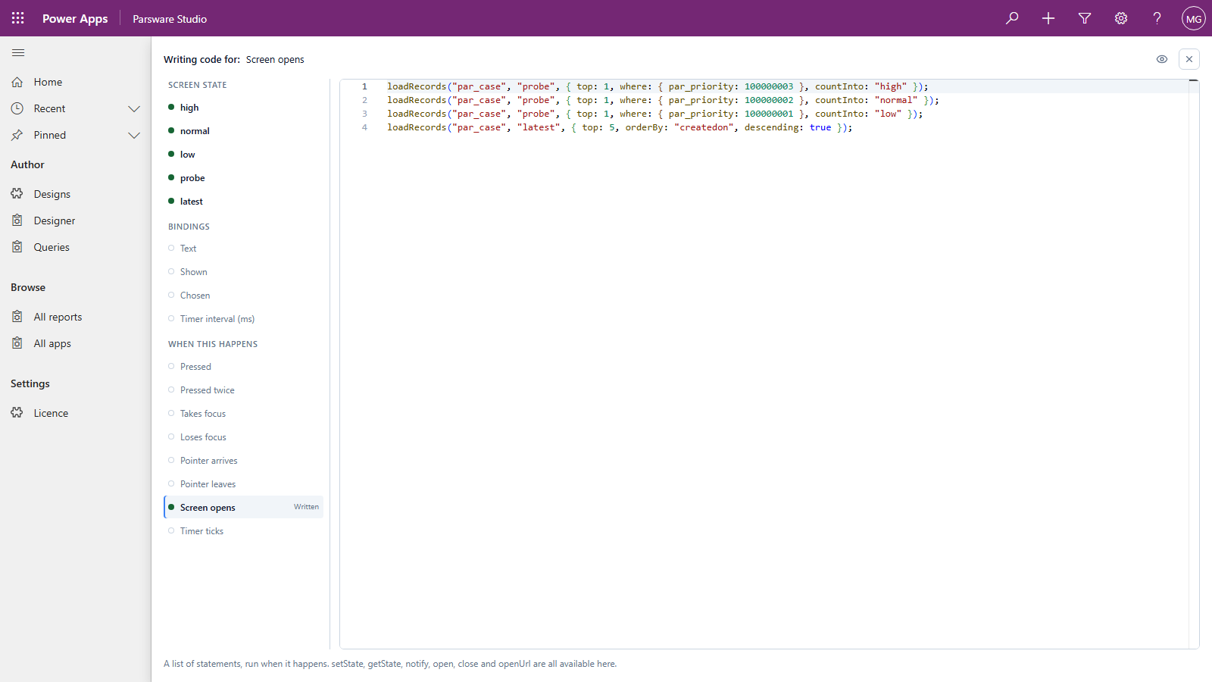Select the 'latest' screen state
1212x682 pixels.
point(243,202)
